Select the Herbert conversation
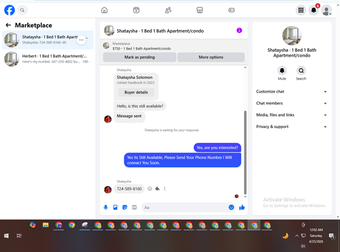Viewport: 340px width, 252px height. 48,59
